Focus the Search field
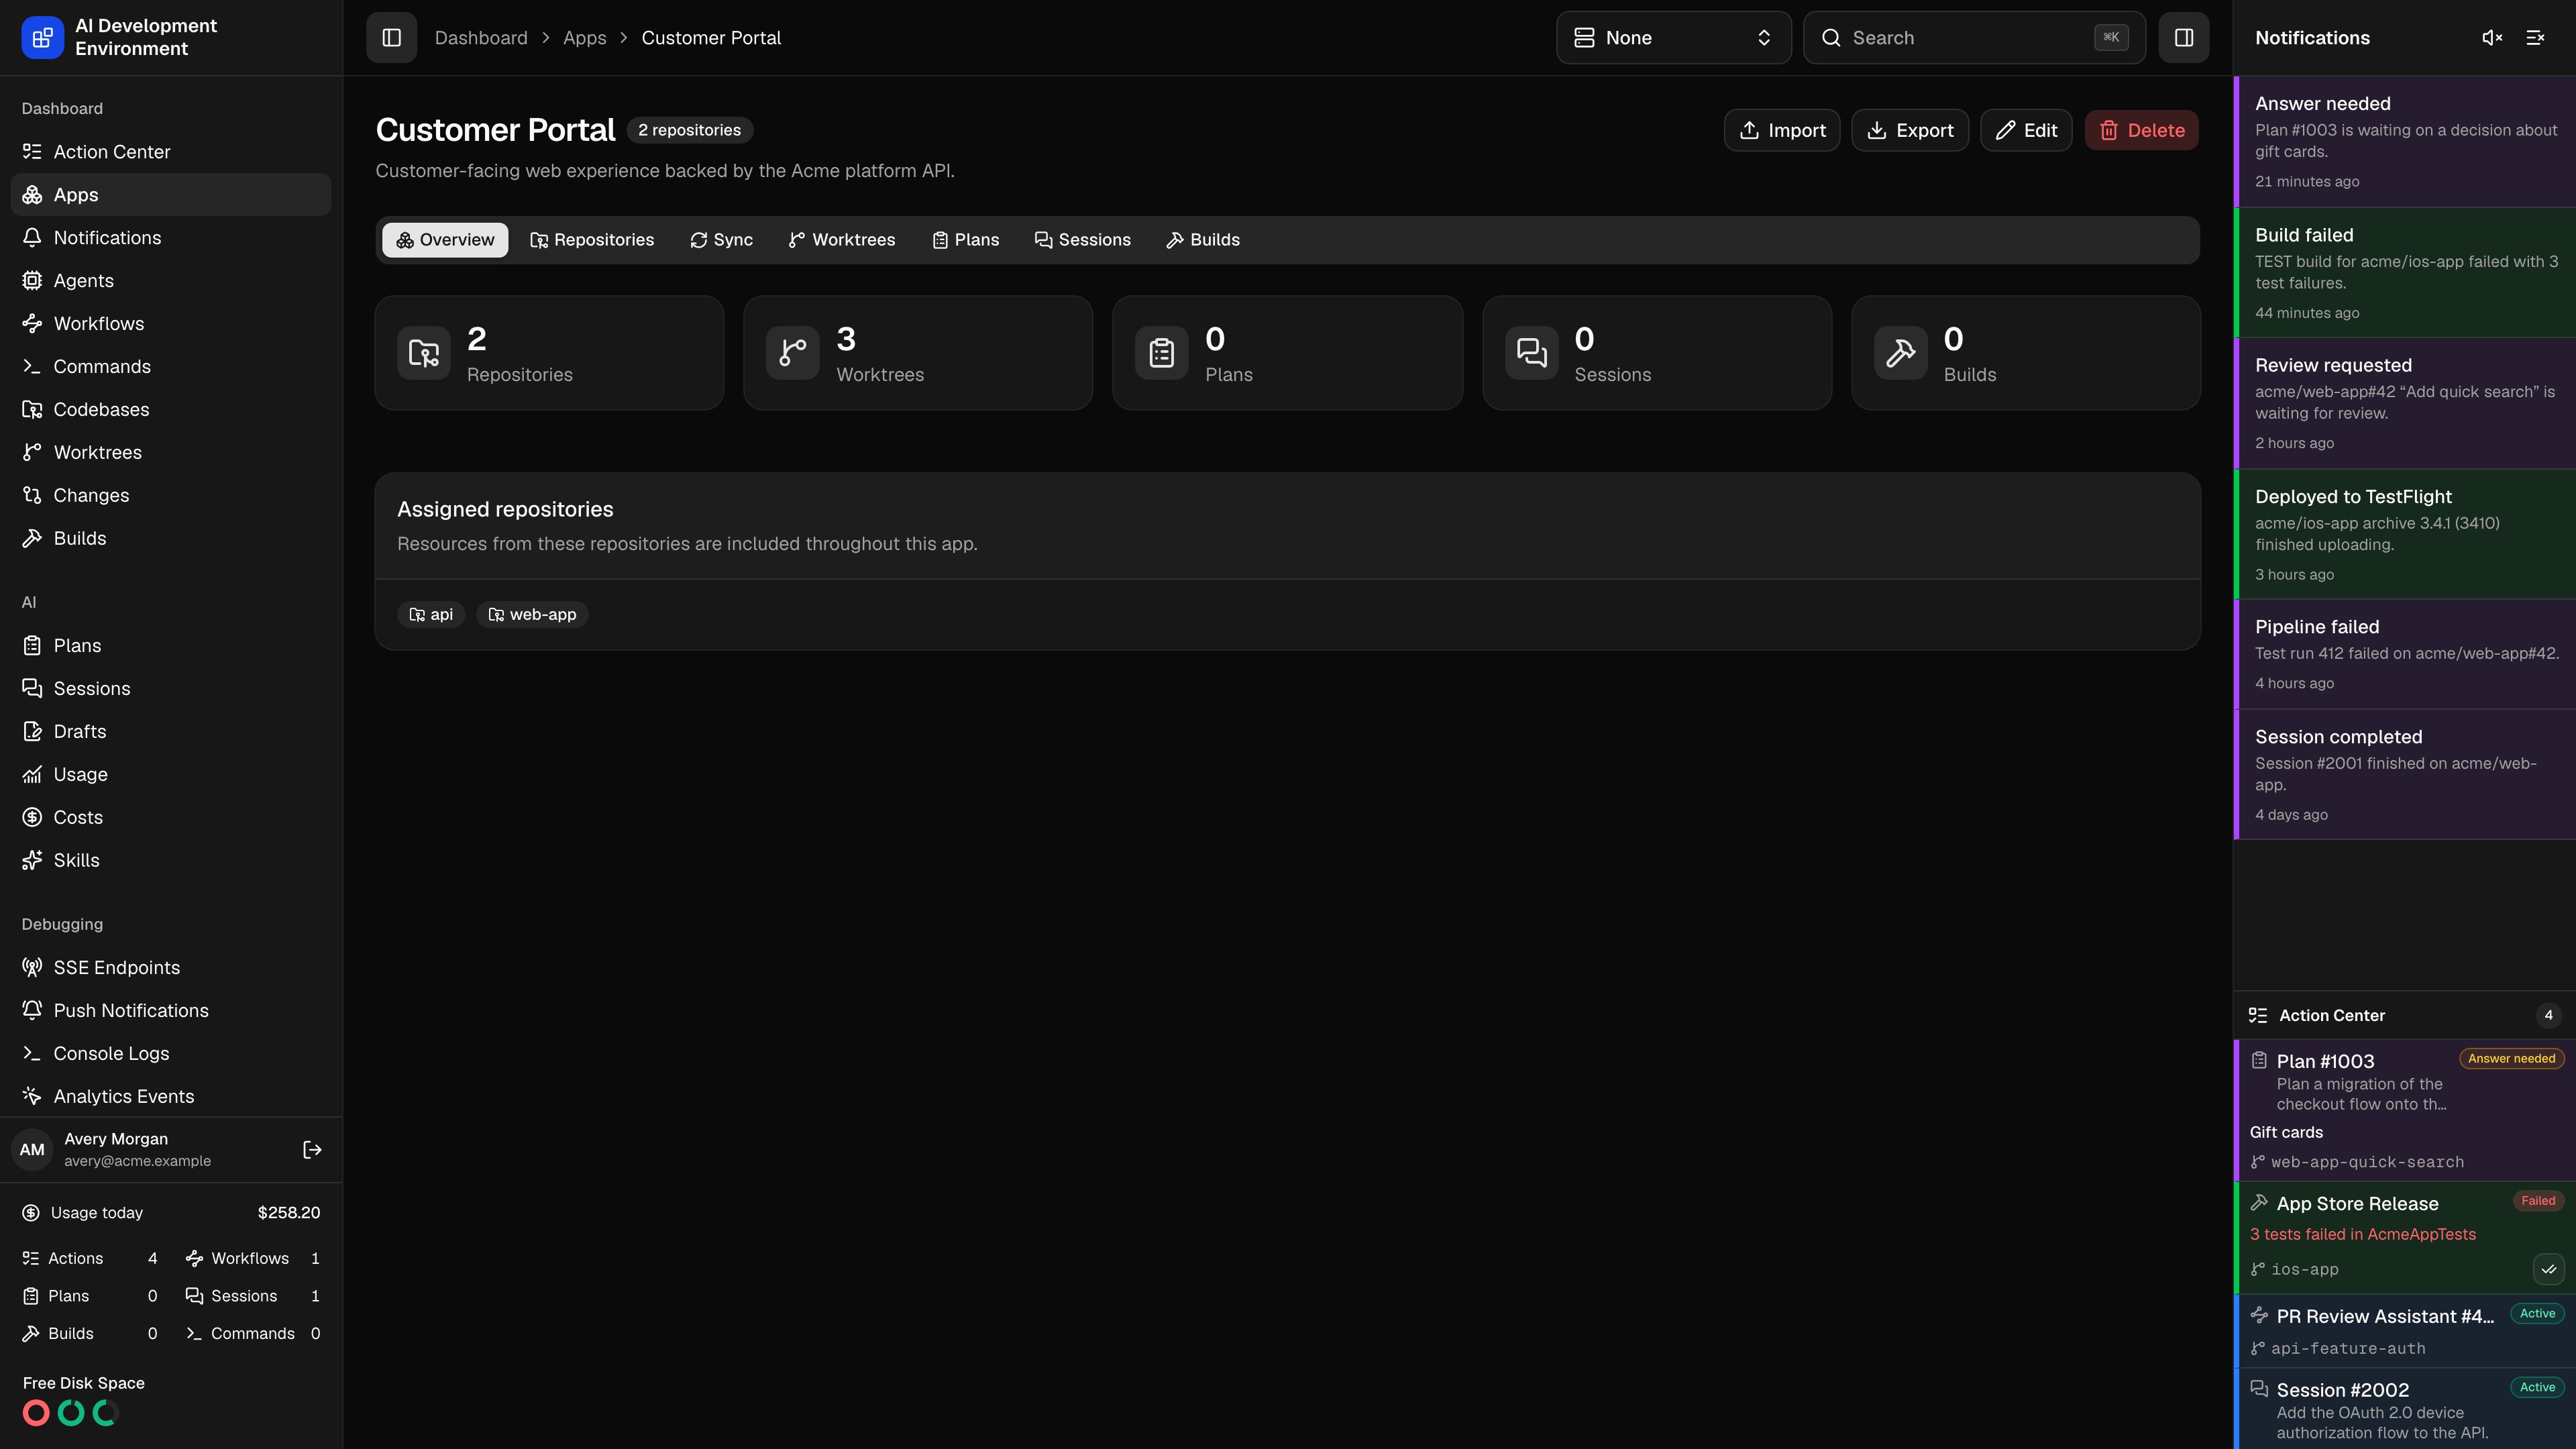2576x1449 pixels. pyautogui.click(x=1973, y=37)
